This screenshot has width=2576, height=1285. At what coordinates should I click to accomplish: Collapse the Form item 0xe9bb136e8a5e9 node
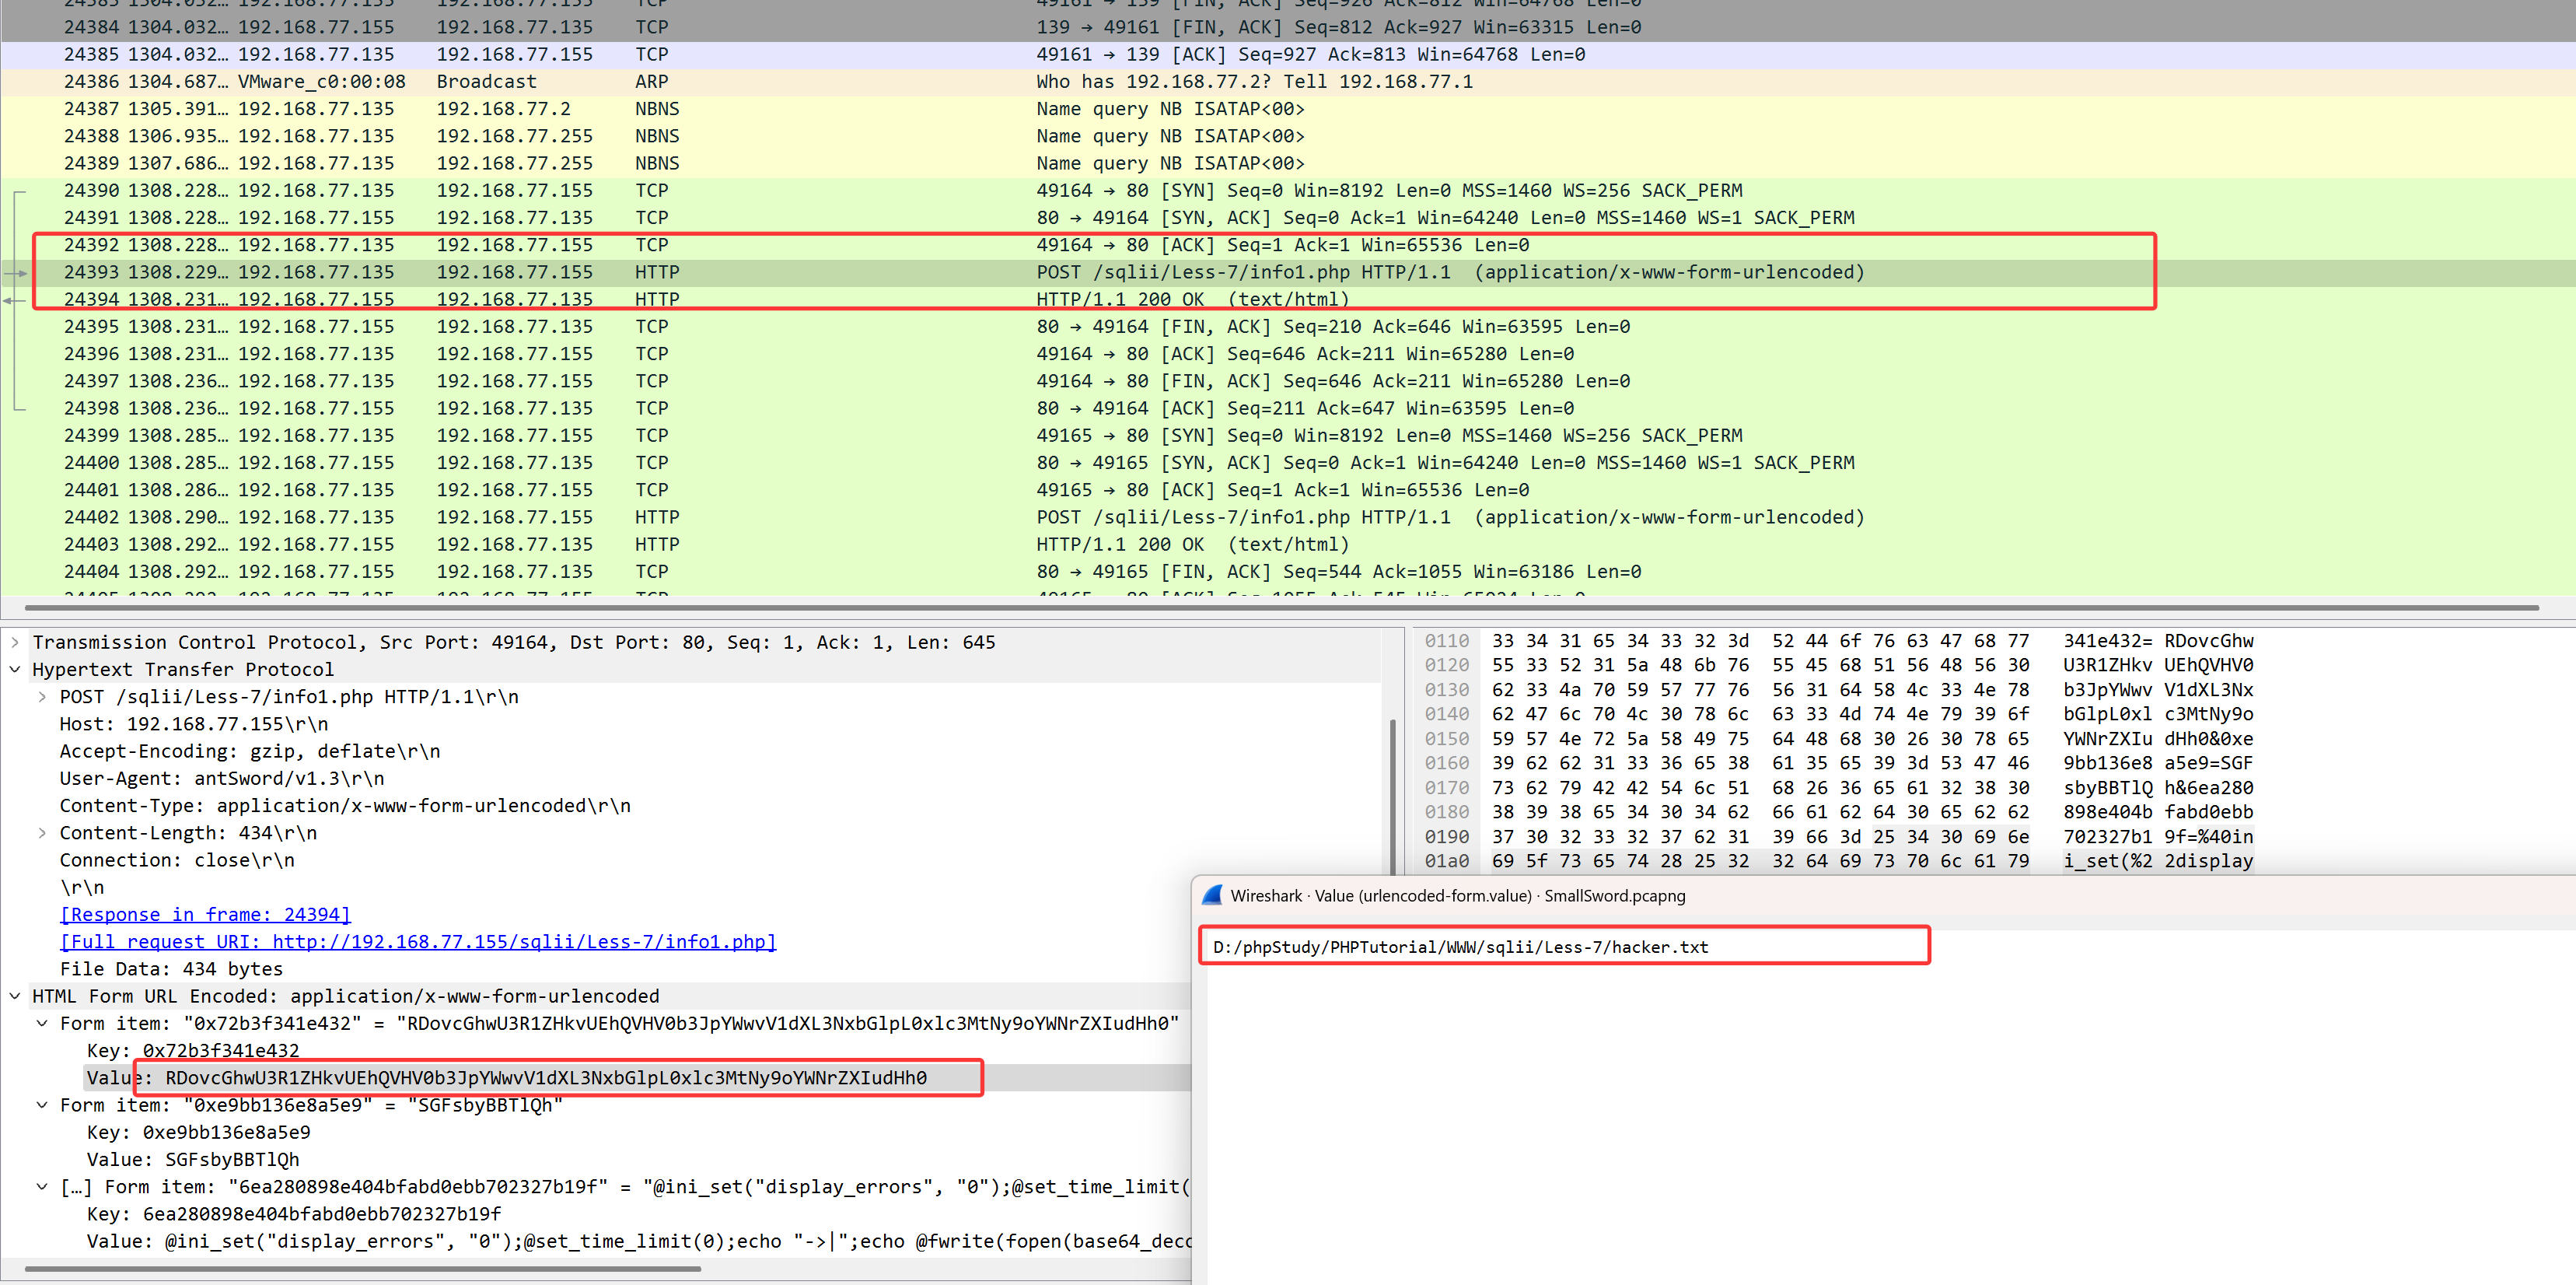42,1105
